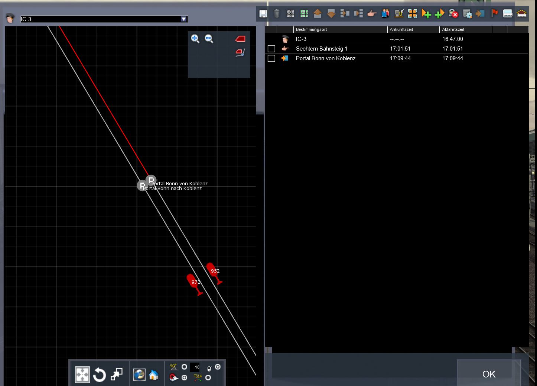537x386 pixels.
Task: Zoom in on the track map
Action: click(195, 38)
